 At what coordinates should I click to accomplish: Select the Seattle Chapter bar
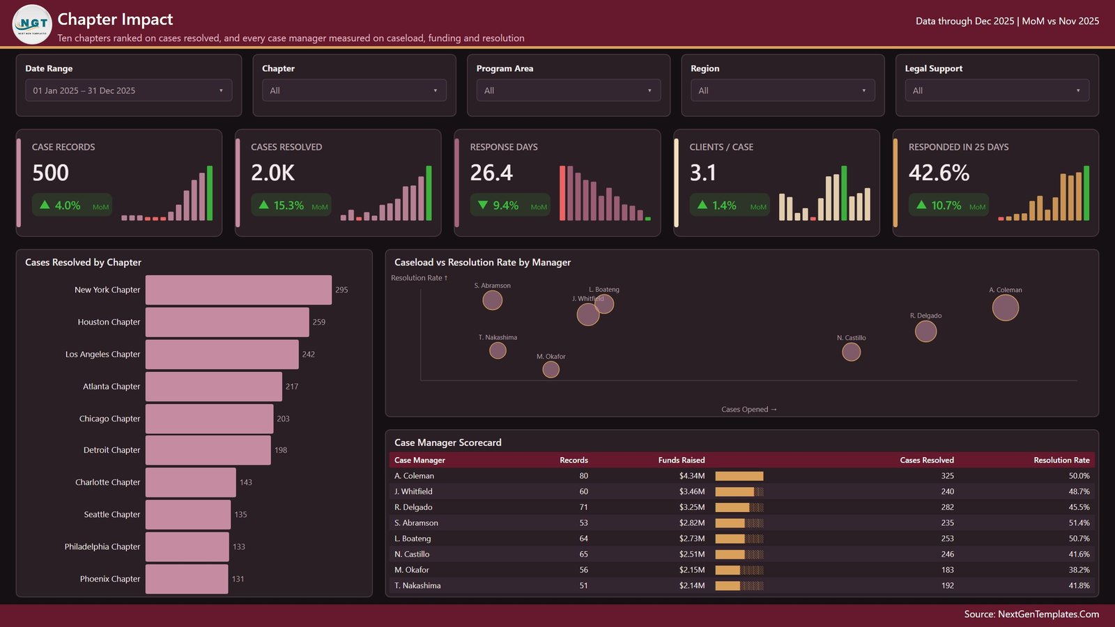[188, 514]
